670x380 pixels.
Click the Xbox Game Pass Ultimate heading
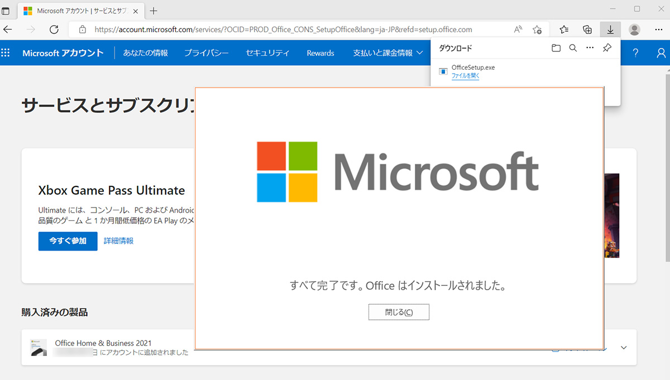(111, 190)
